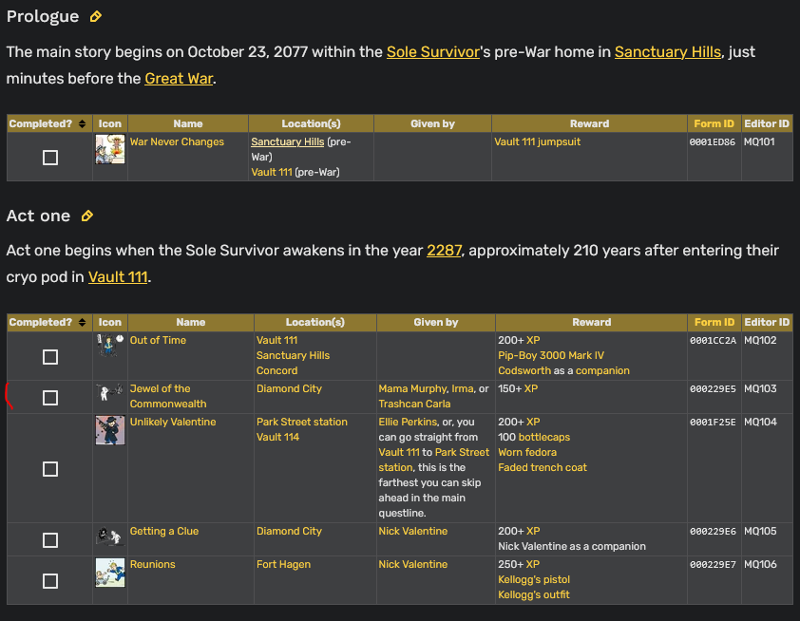Click the Getting a Clue quest icon
Viewport: 800px width, 621px height.
pyautogui.click(x=110, y=537)
